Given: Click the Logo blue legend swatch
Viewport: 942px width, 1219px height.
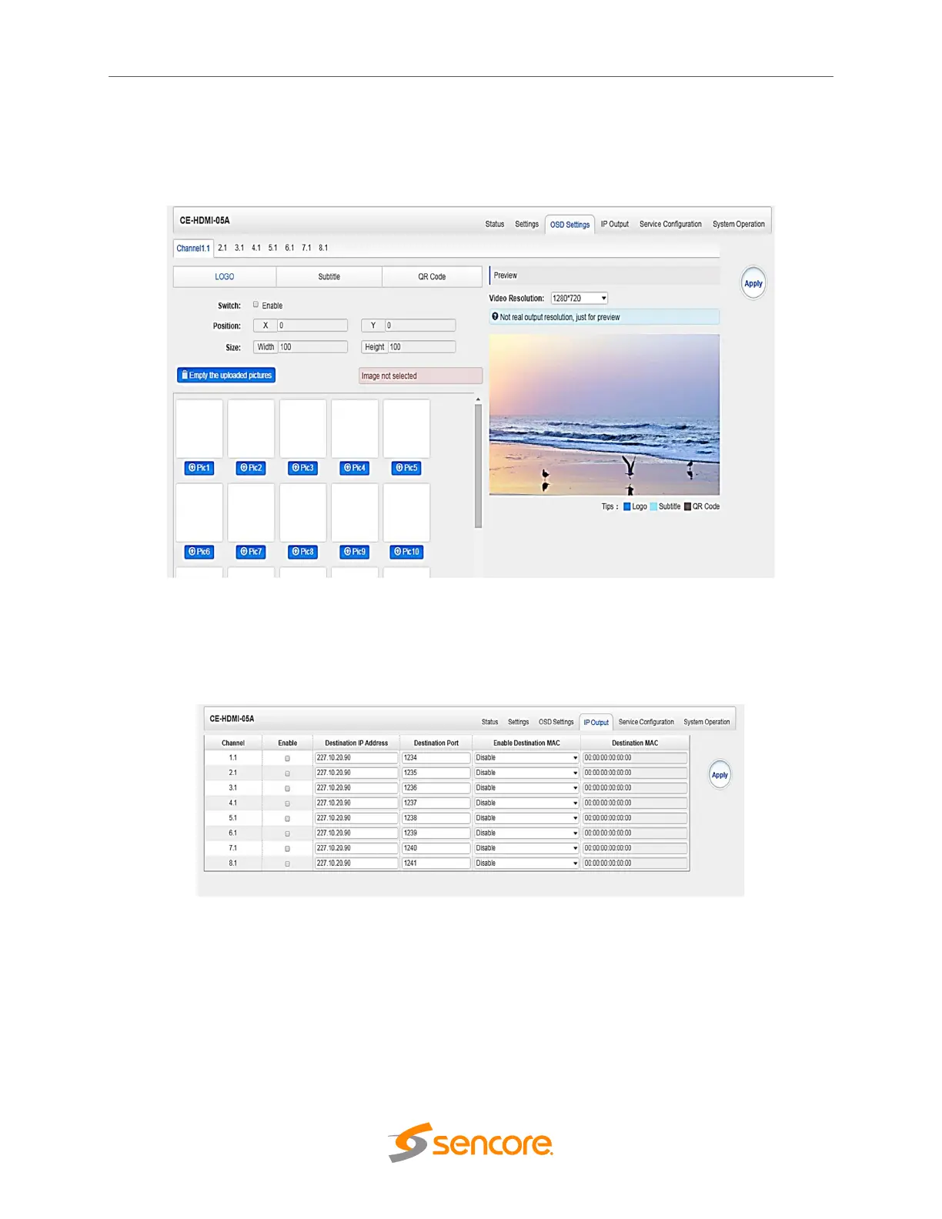Looking at the screenshot, I should [627, 506].
